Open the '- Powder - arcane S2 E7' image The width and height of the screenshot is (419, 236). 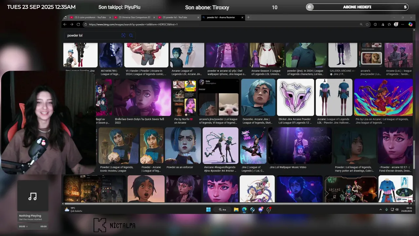[x=395, y=146]
